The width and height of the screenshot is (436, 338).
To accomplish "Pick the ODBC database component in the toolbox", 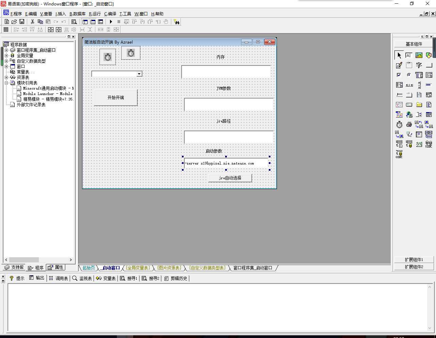I will (x=429, y=144).
